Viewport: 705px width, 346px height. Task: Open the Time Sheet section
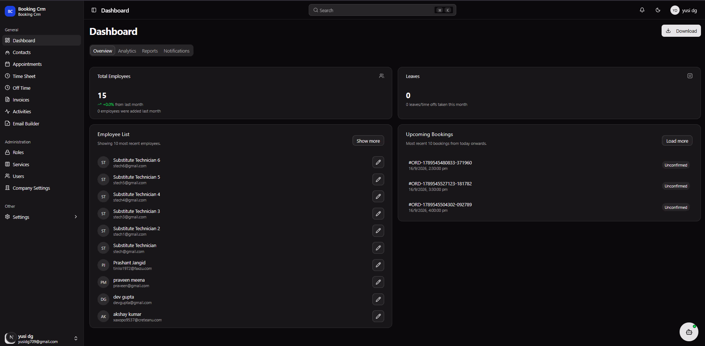42,76
